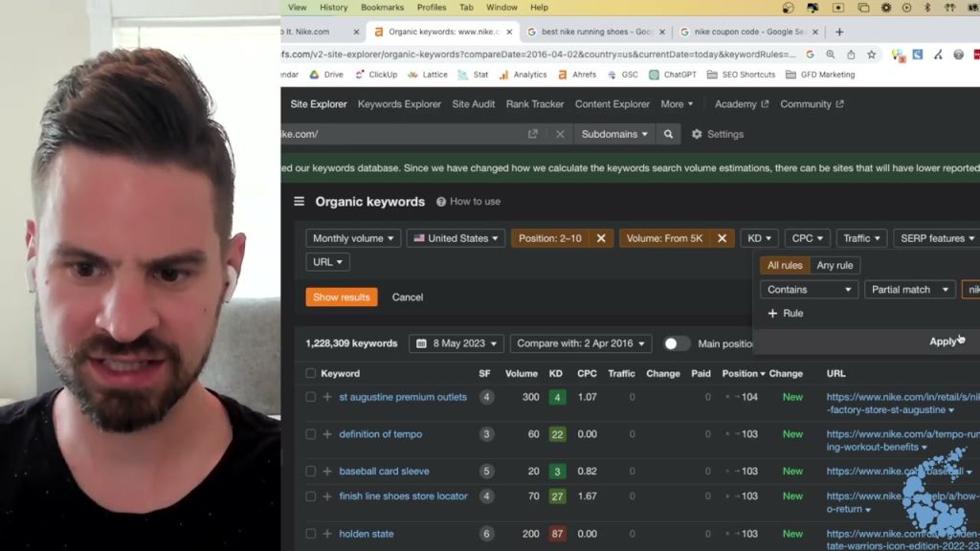Select the Any rule option

[x=835, y=265]
